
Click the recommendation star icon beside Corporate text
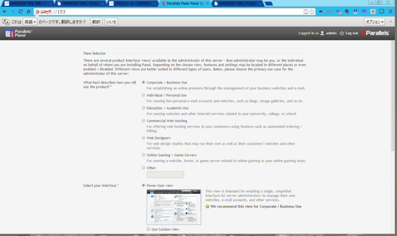207,206
